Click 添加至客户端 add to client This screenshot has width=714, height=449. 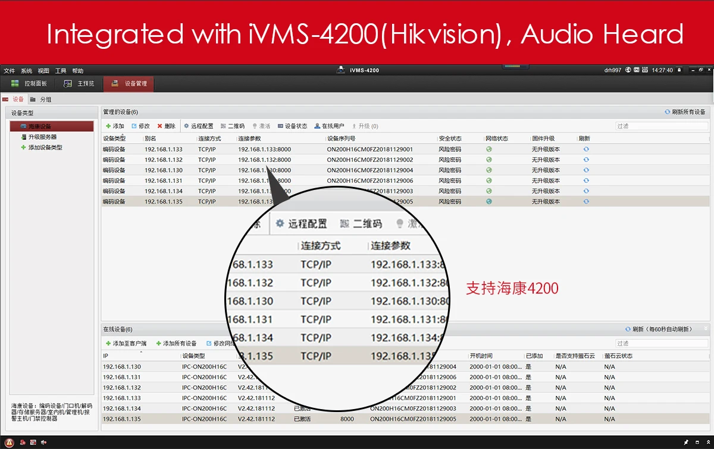126,344
